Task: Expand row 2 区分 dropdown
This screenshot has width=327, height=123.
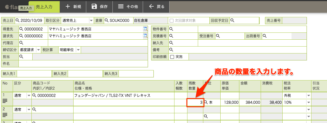Action: [29, 109]
